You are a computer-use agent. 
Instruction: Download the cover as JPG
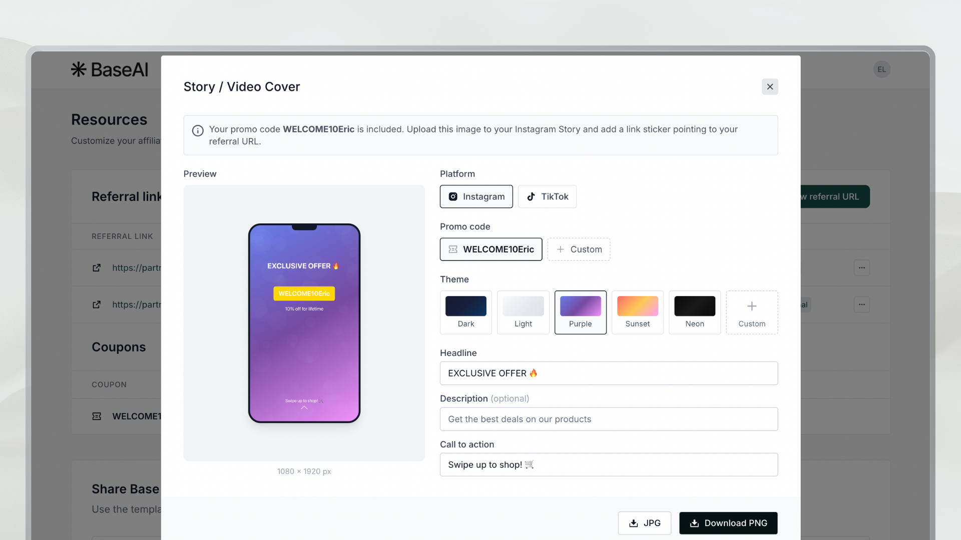pyautogui.click(x=644, y=523)
